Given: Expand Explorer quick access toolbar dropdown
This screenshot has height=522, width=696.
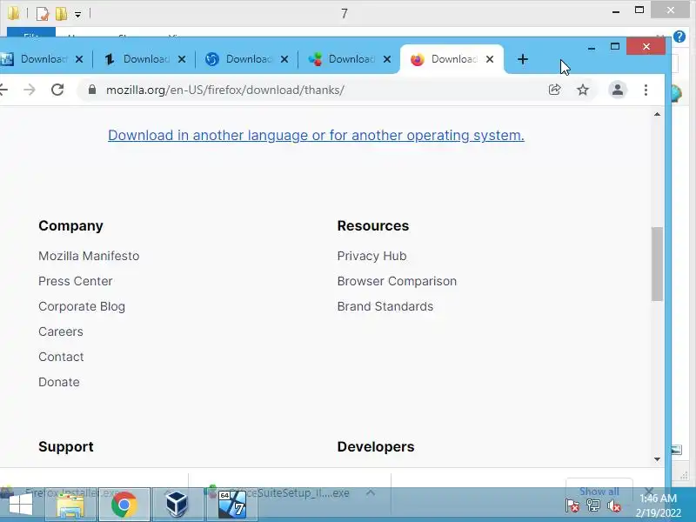Looking at the screenshot, I should tap(77, 15).
